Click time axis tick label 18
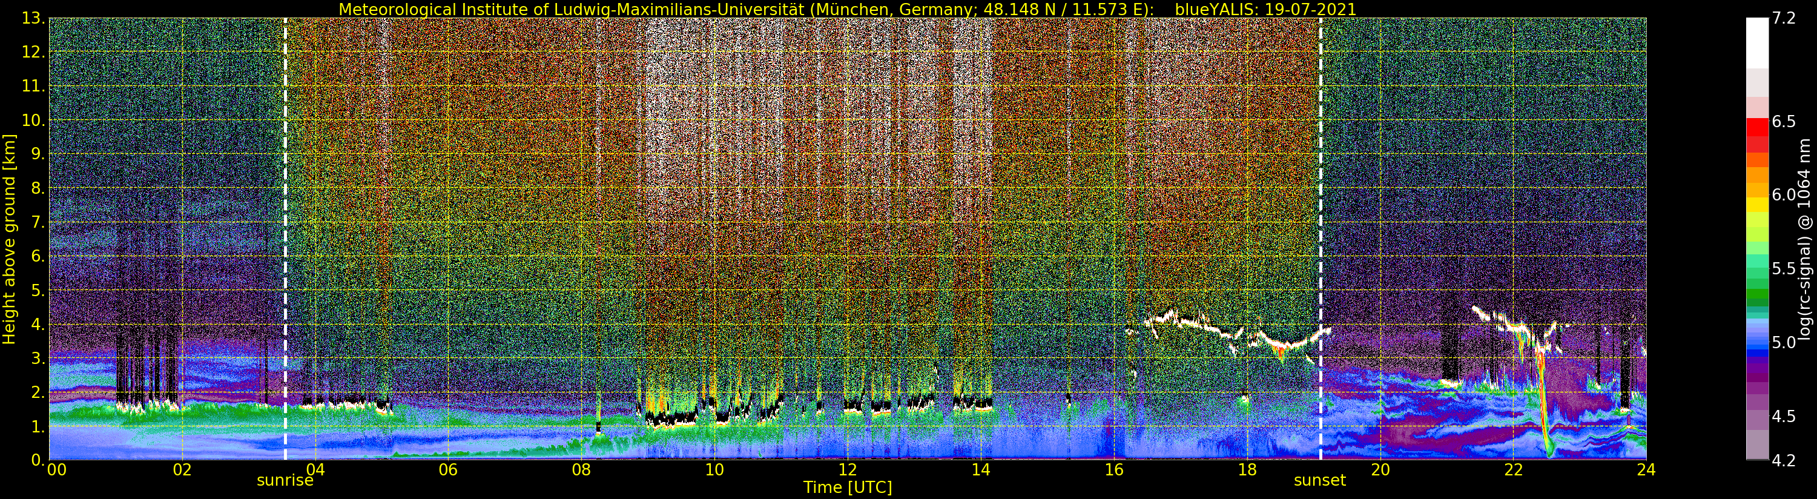This screenshot has height=499, width=1817. [x=1247, y=470]
